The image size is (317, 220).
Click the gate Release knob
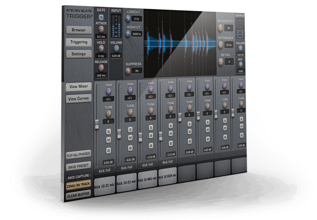tap(101, 68)
